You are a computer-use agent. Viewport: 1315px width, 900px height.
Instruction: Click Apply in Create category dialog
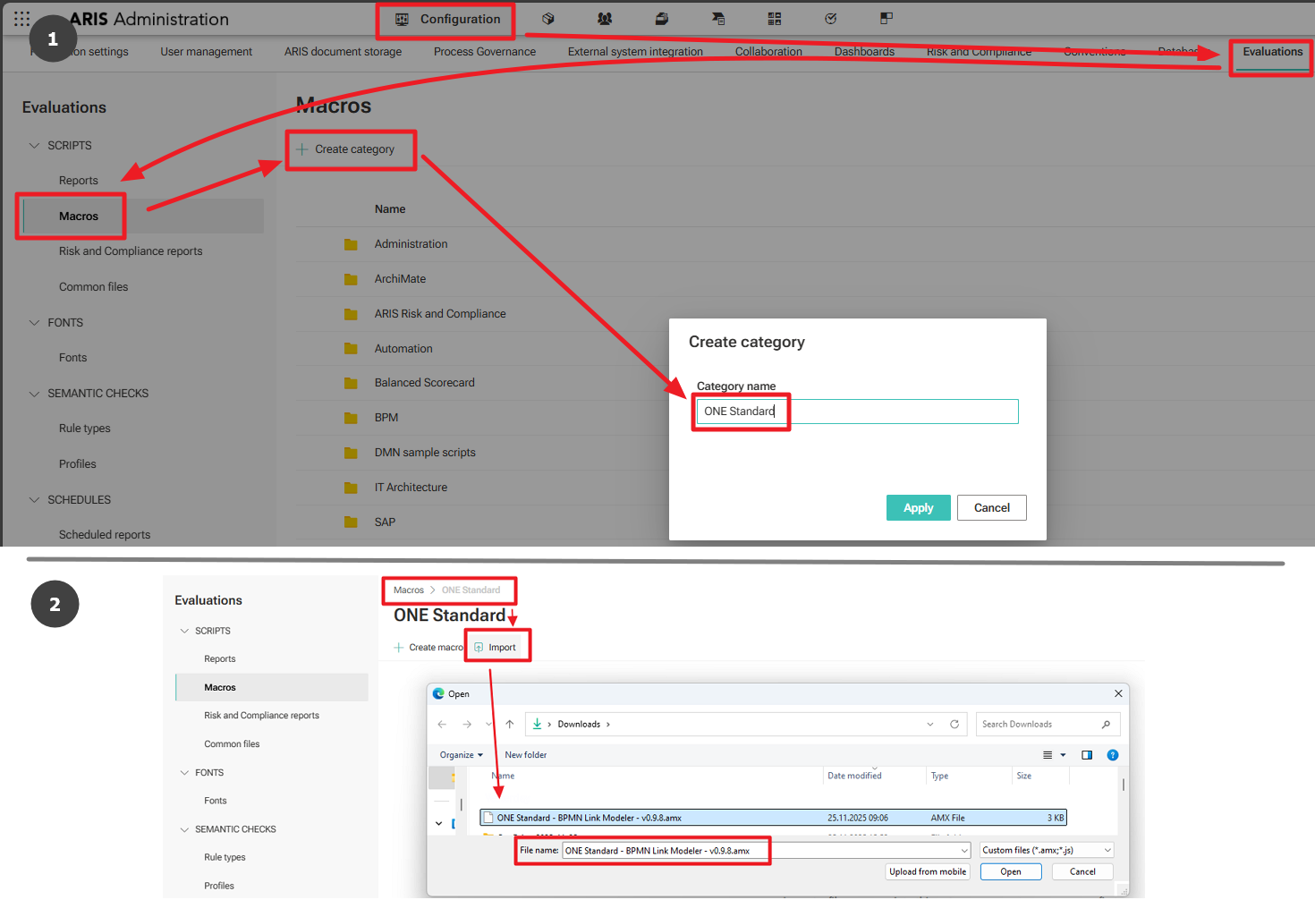click(918, 508)
